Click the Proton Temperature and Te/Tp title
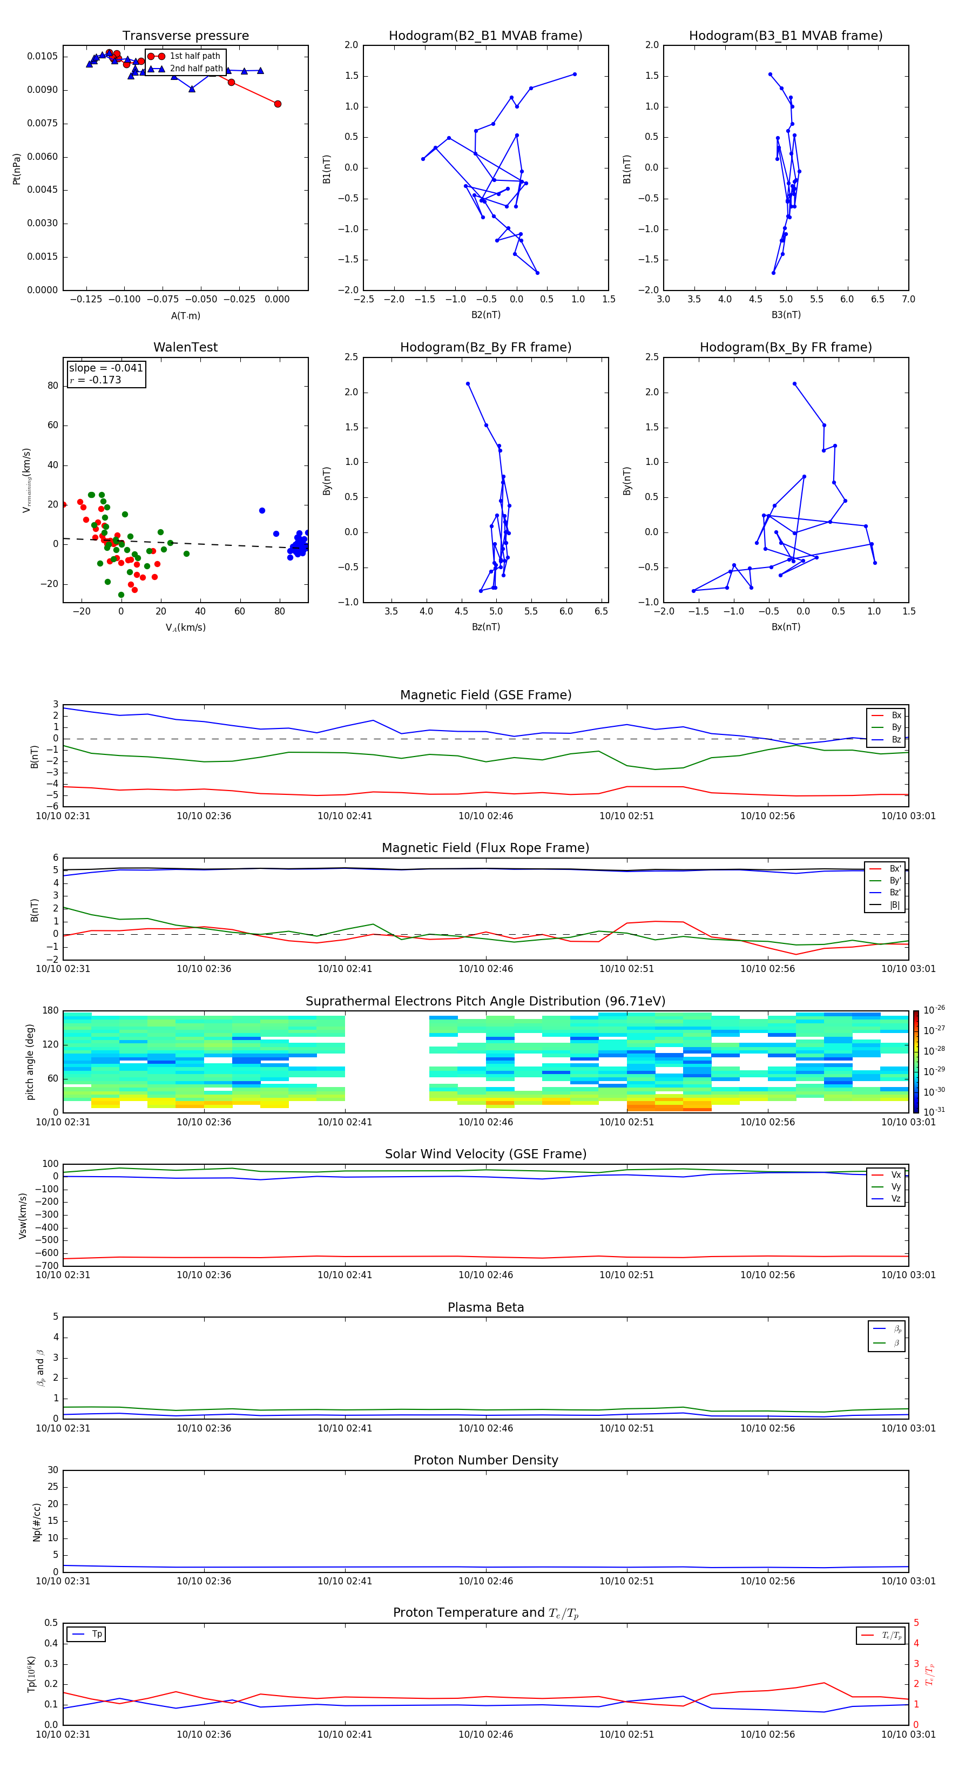972x1782 pixels. pyautogui.click(x=485, y=1613)
